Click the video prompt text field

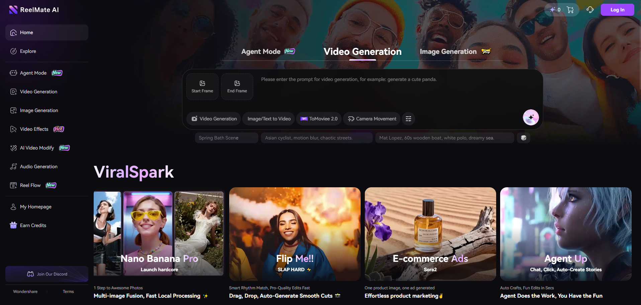[388, 90]
